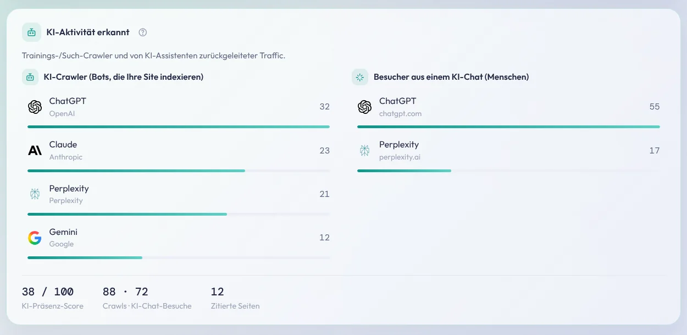Click the Perplexity visitors progress bar

pos(508,171)
